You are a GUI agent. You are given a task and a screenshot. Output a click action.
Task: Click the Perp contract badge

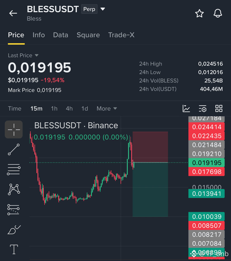coord(89,9)
